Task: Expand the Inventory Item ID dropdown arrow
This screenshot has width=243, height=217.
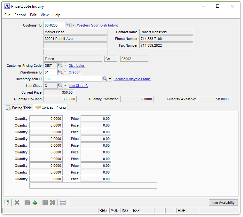Action: click(x=110, y=79)
